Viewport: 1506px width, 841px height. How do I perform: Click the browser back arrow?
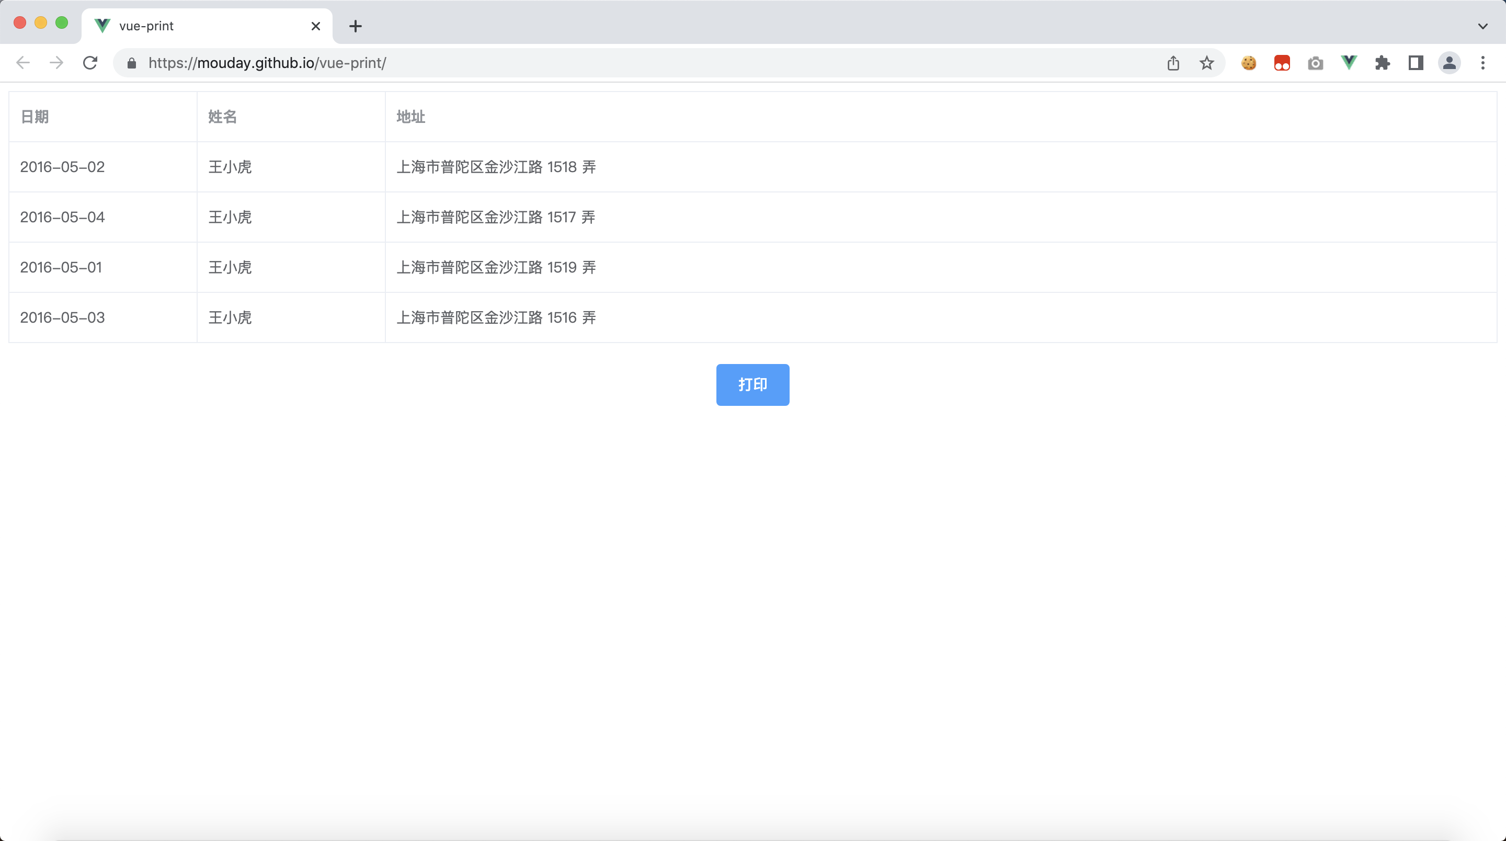point(23,63)
